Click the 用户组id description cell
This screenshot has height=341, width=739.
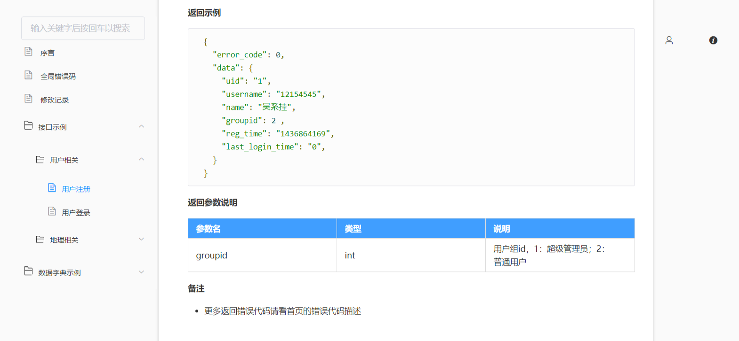click(560, 255)
